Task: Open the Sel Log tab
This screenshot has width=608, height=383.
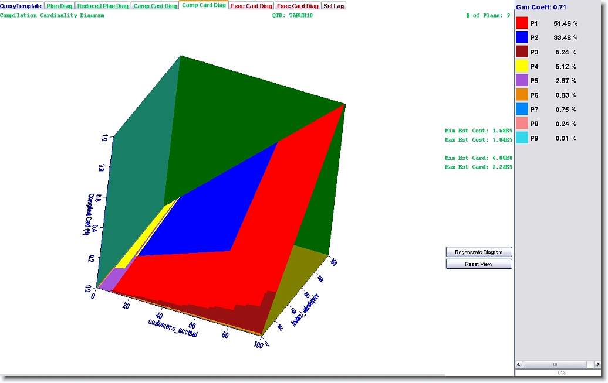Action: pyautogui.click(x=334, y=6)
